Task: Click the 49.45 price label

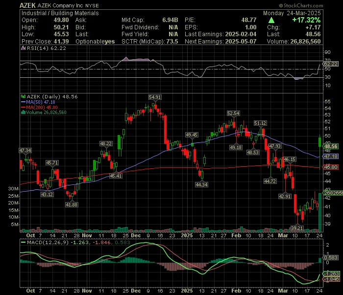Action: [x=192, y=135]
